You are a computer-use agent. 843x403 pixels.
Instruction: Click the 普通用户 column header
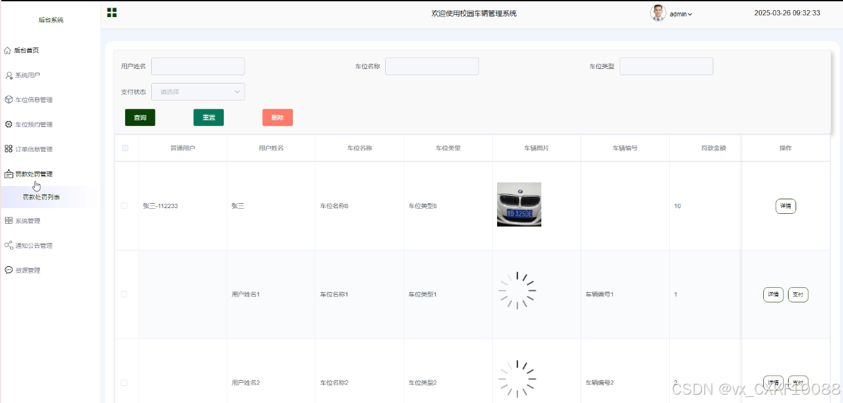[x=183, y=148]
